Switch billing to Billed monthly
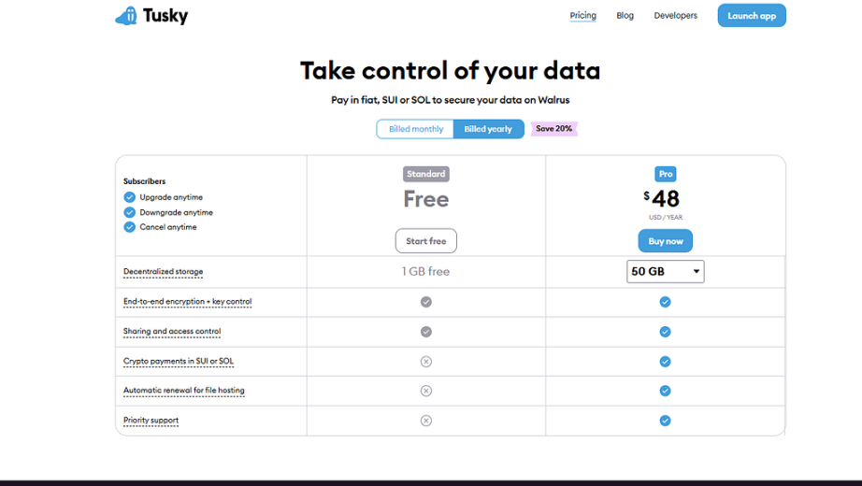This screenshot has width=862, height=486. pyautogui.click(x=416, y=129)
